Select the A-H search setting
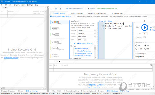The width and height of the screenshot is (155, 95). (138, 46)
